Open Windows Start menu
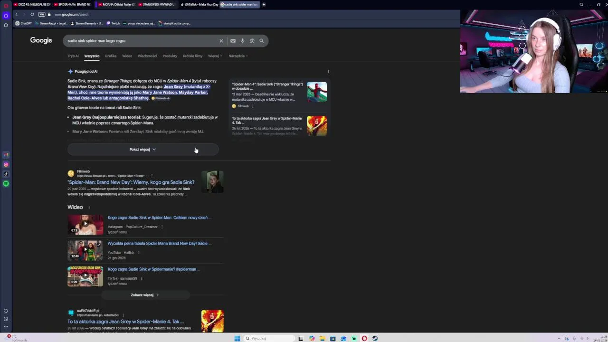This screenshot has width=608, height=342. coord(237,338)
